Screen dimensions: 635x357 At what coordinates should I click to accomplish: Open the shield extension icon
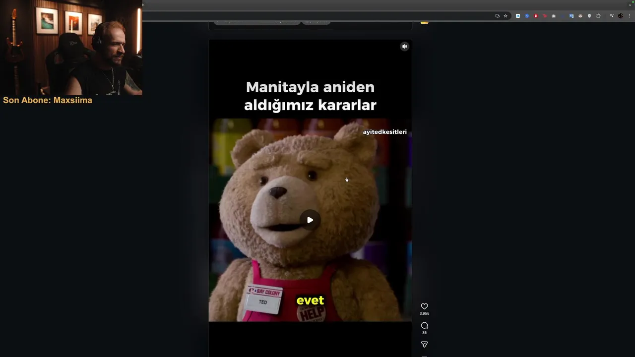pos(589,16)
